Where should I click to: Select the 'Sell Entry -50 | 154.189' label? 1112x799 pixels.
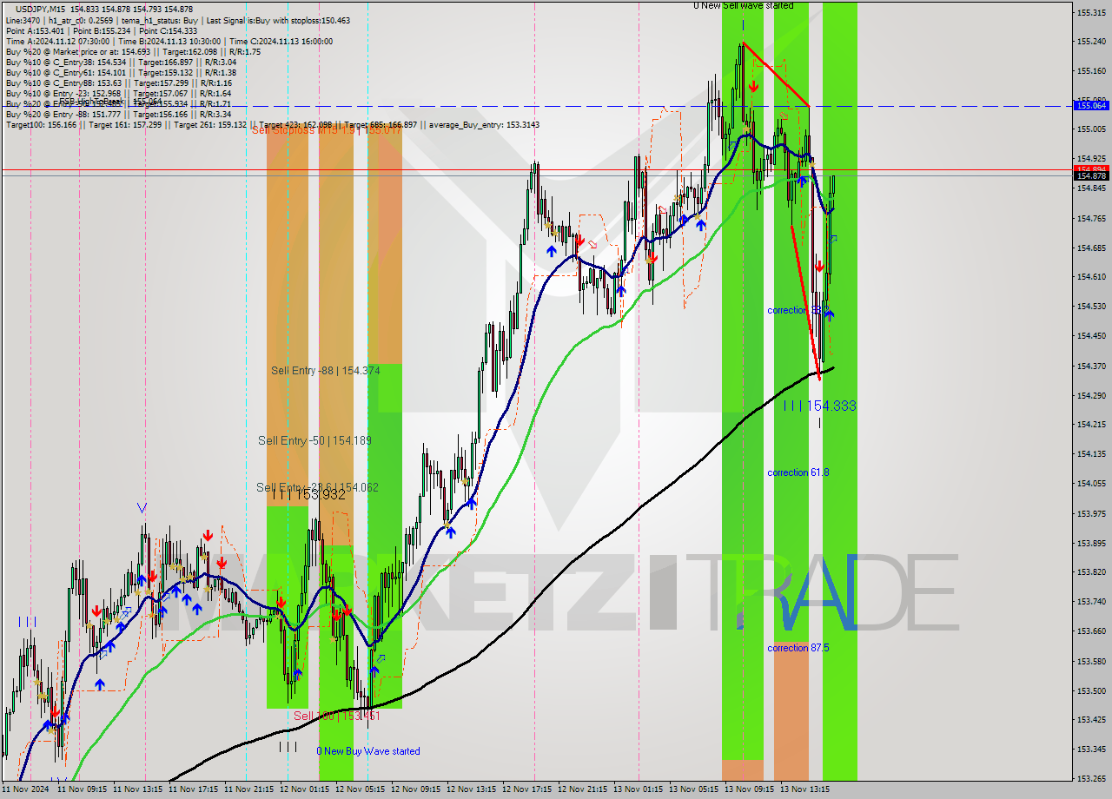click(x=314, y=440)
